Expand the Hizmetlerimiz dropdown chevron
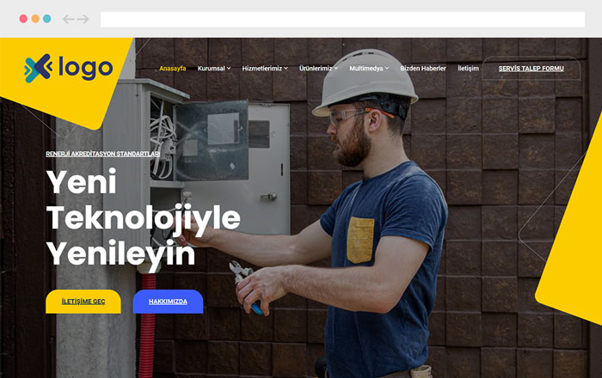This screenshot has height=378, width=602. [286, 68]
